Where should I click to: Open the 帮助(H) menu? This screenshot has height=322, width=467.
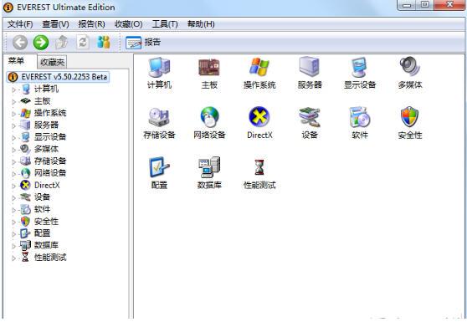click(x=201, y=24)
